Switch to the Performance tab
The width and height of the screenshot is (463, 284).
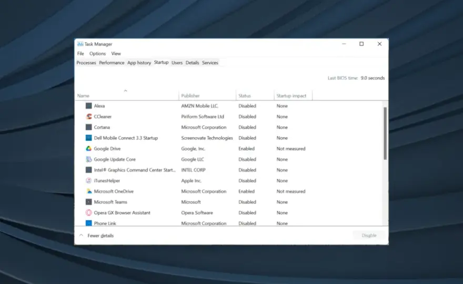tap(112, 63)
